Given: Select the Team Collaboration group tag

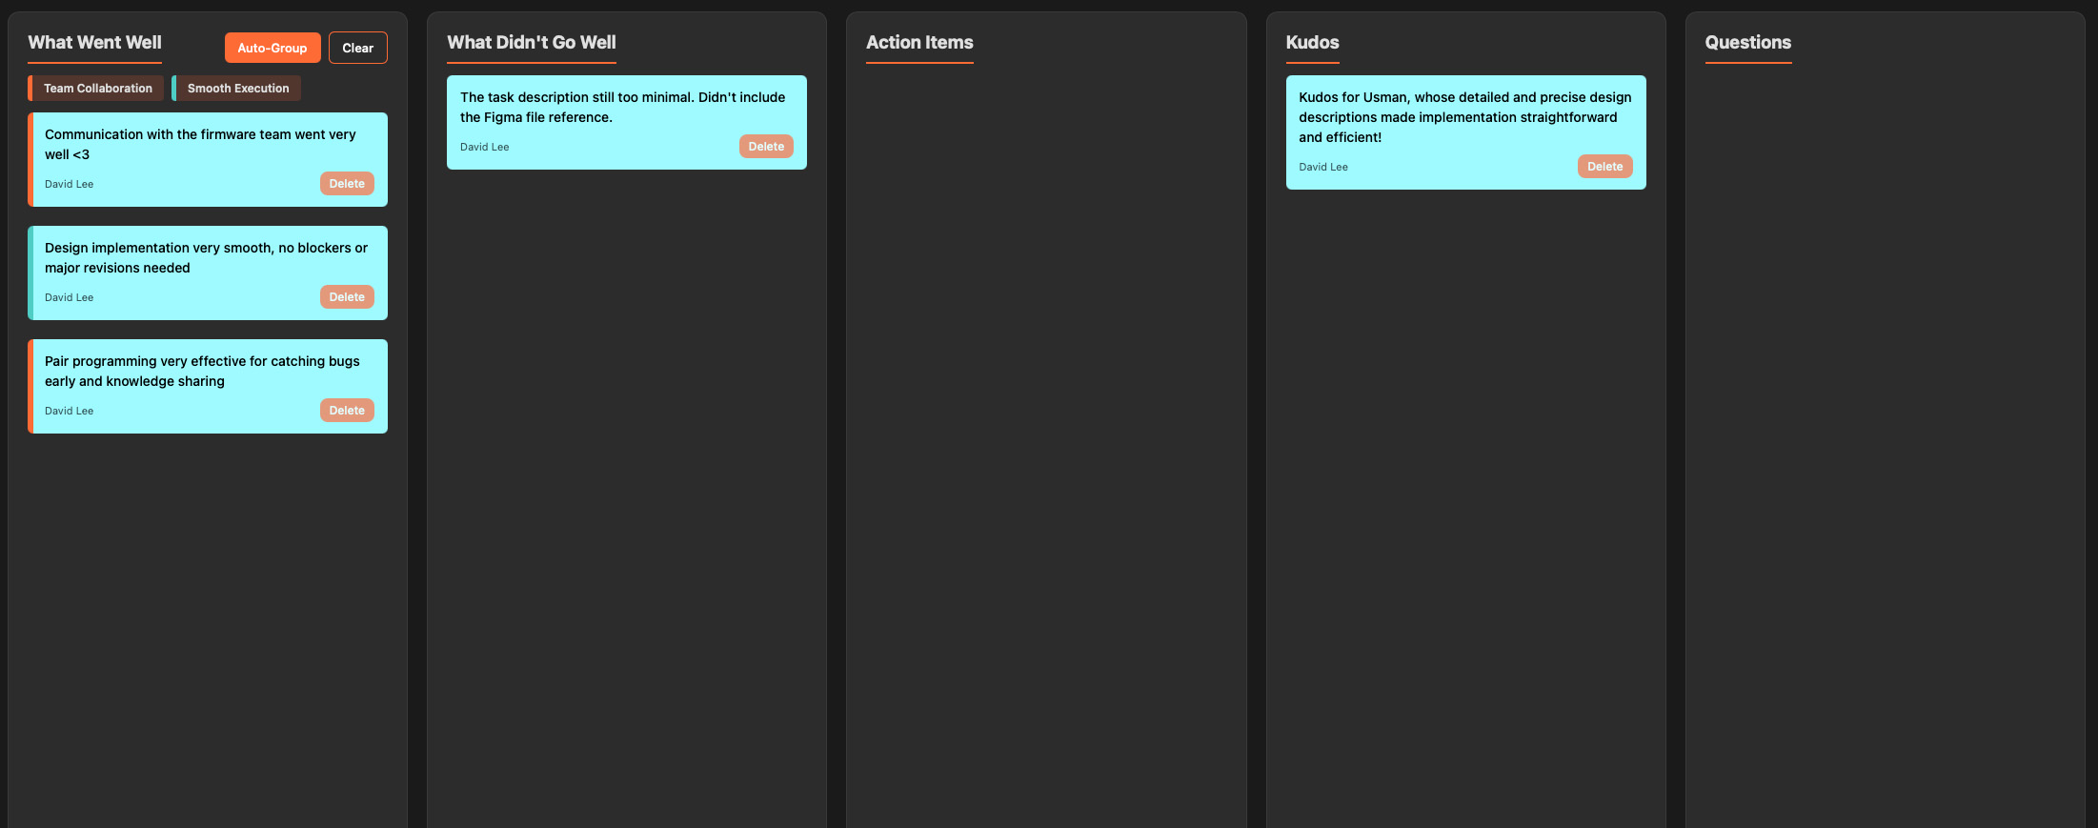Looking at the screenshot, I should tap(96, 89).
